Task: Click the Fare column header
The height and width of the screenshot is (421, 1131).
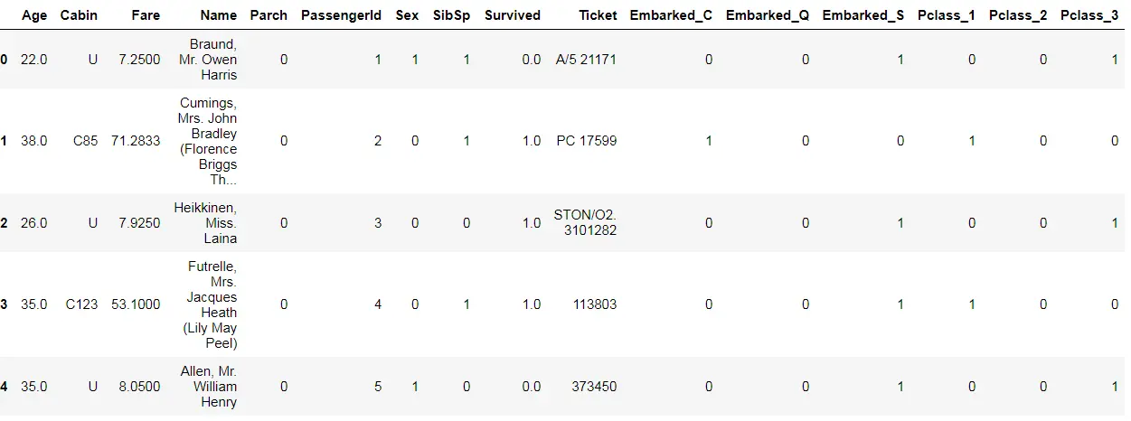Action: pos(146,15)
